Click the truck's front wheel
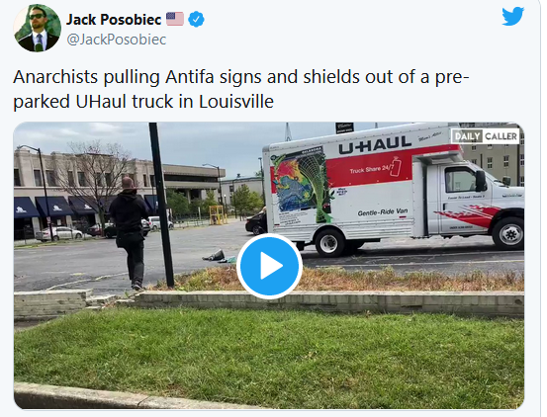Viewport: 547px width, 417px height. [x=508, y=233]
